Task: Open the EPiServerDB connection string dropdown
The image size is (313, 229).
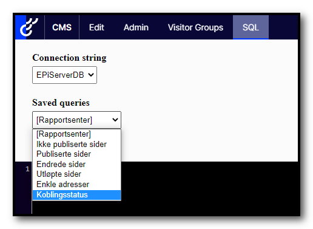Action: pyautogui.click(x=64, y=75)
